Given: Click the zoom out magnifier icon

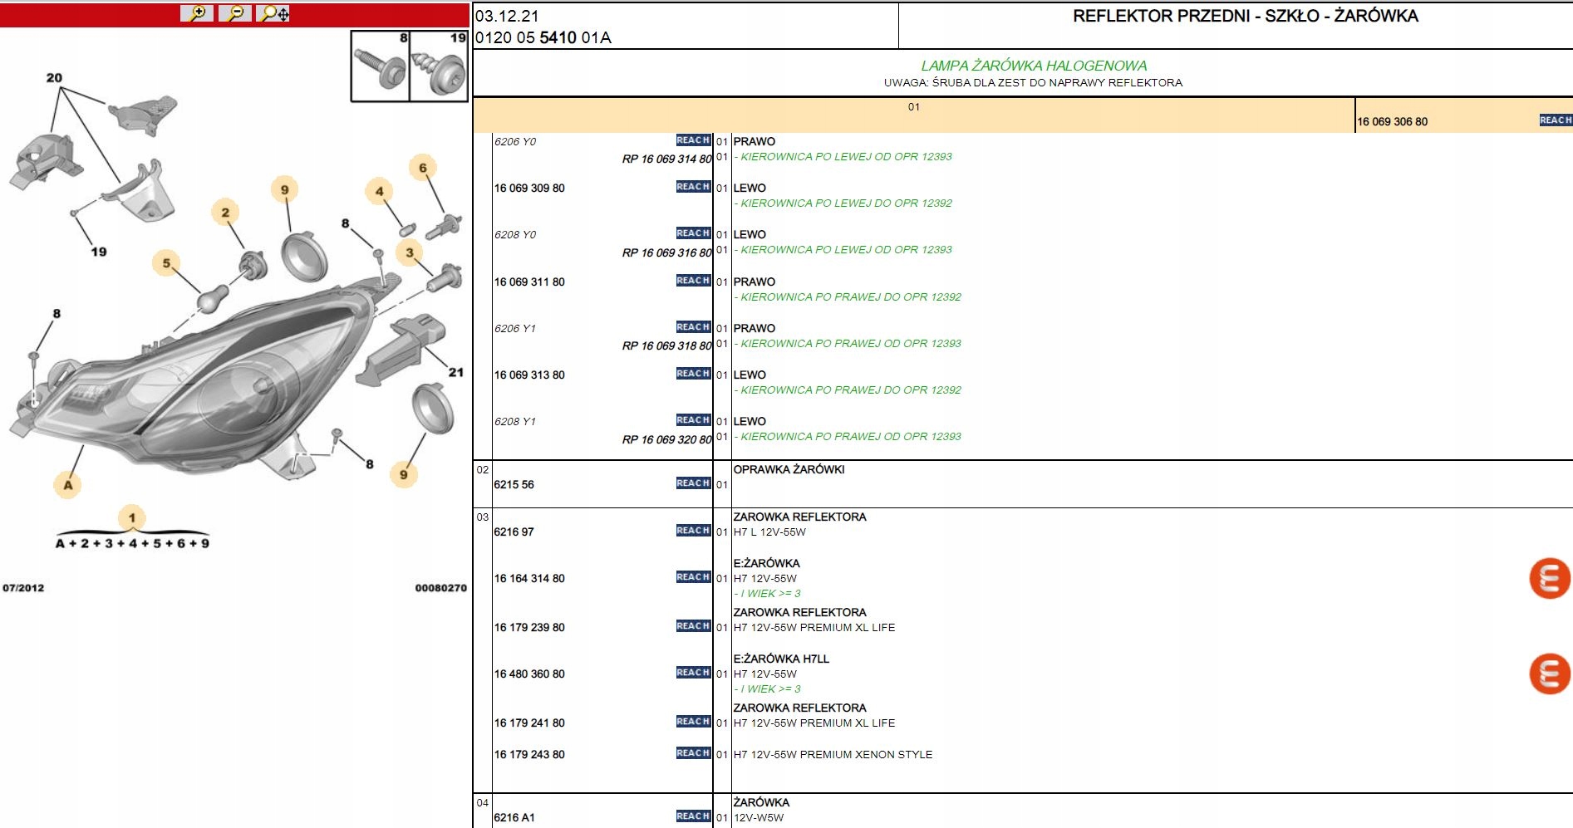Looking at the screenshot, I should 235,13.
